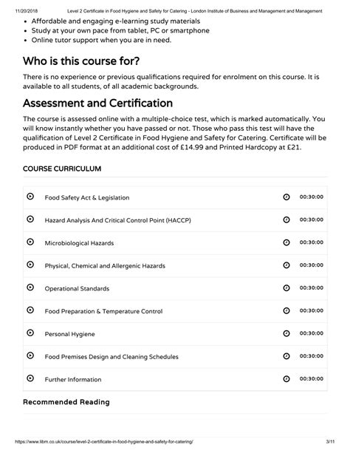Click play icon for Microbiological Hazards
The height and width of the screenshot is (453, 350).
coord(30,242)
